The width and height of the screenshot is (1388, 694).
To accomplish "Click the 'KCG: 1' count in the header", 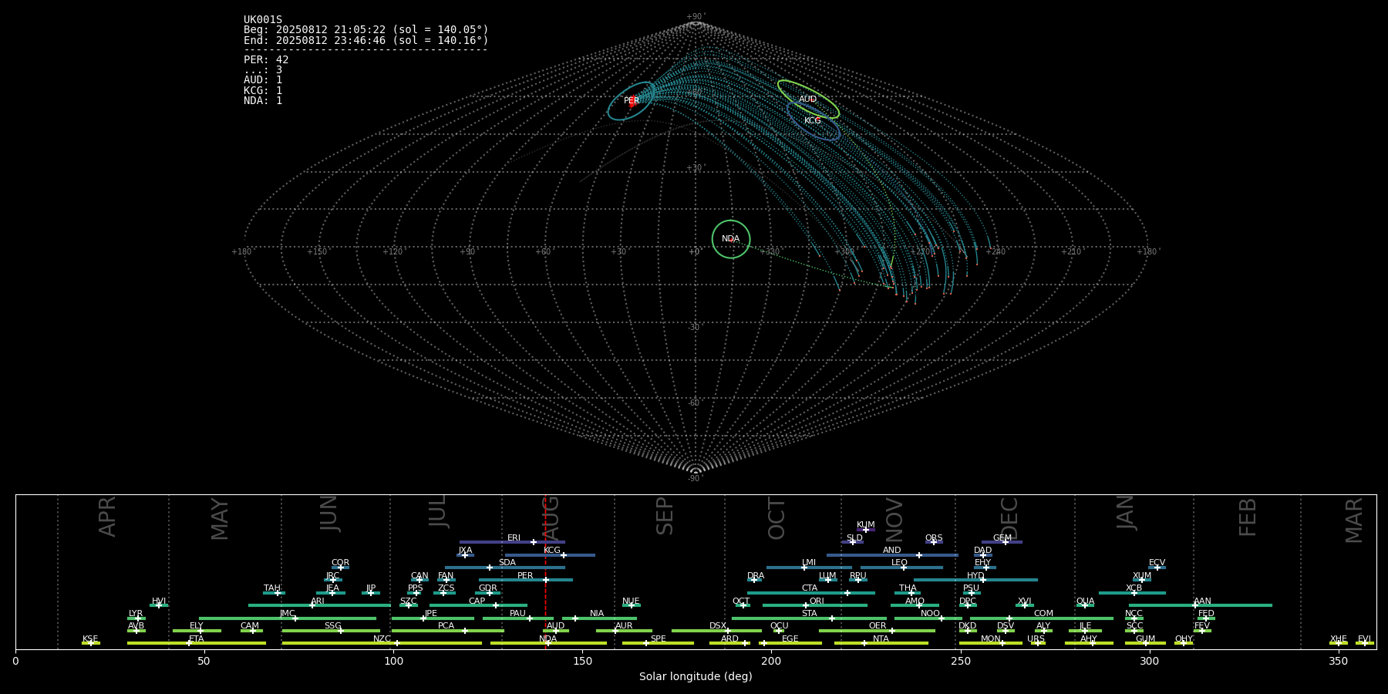I will click(x=263, y=90).
